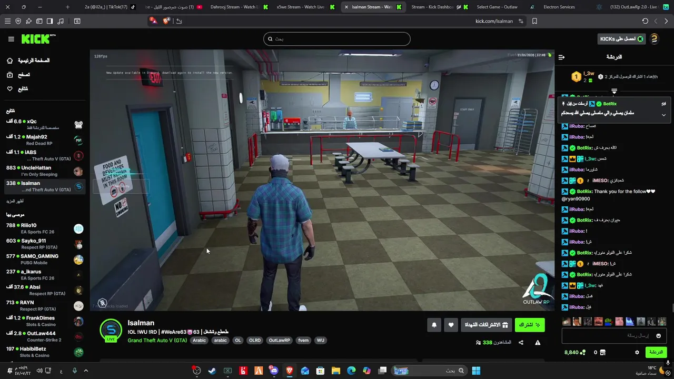Click the BotRix username in pinned message

(610, 104)
